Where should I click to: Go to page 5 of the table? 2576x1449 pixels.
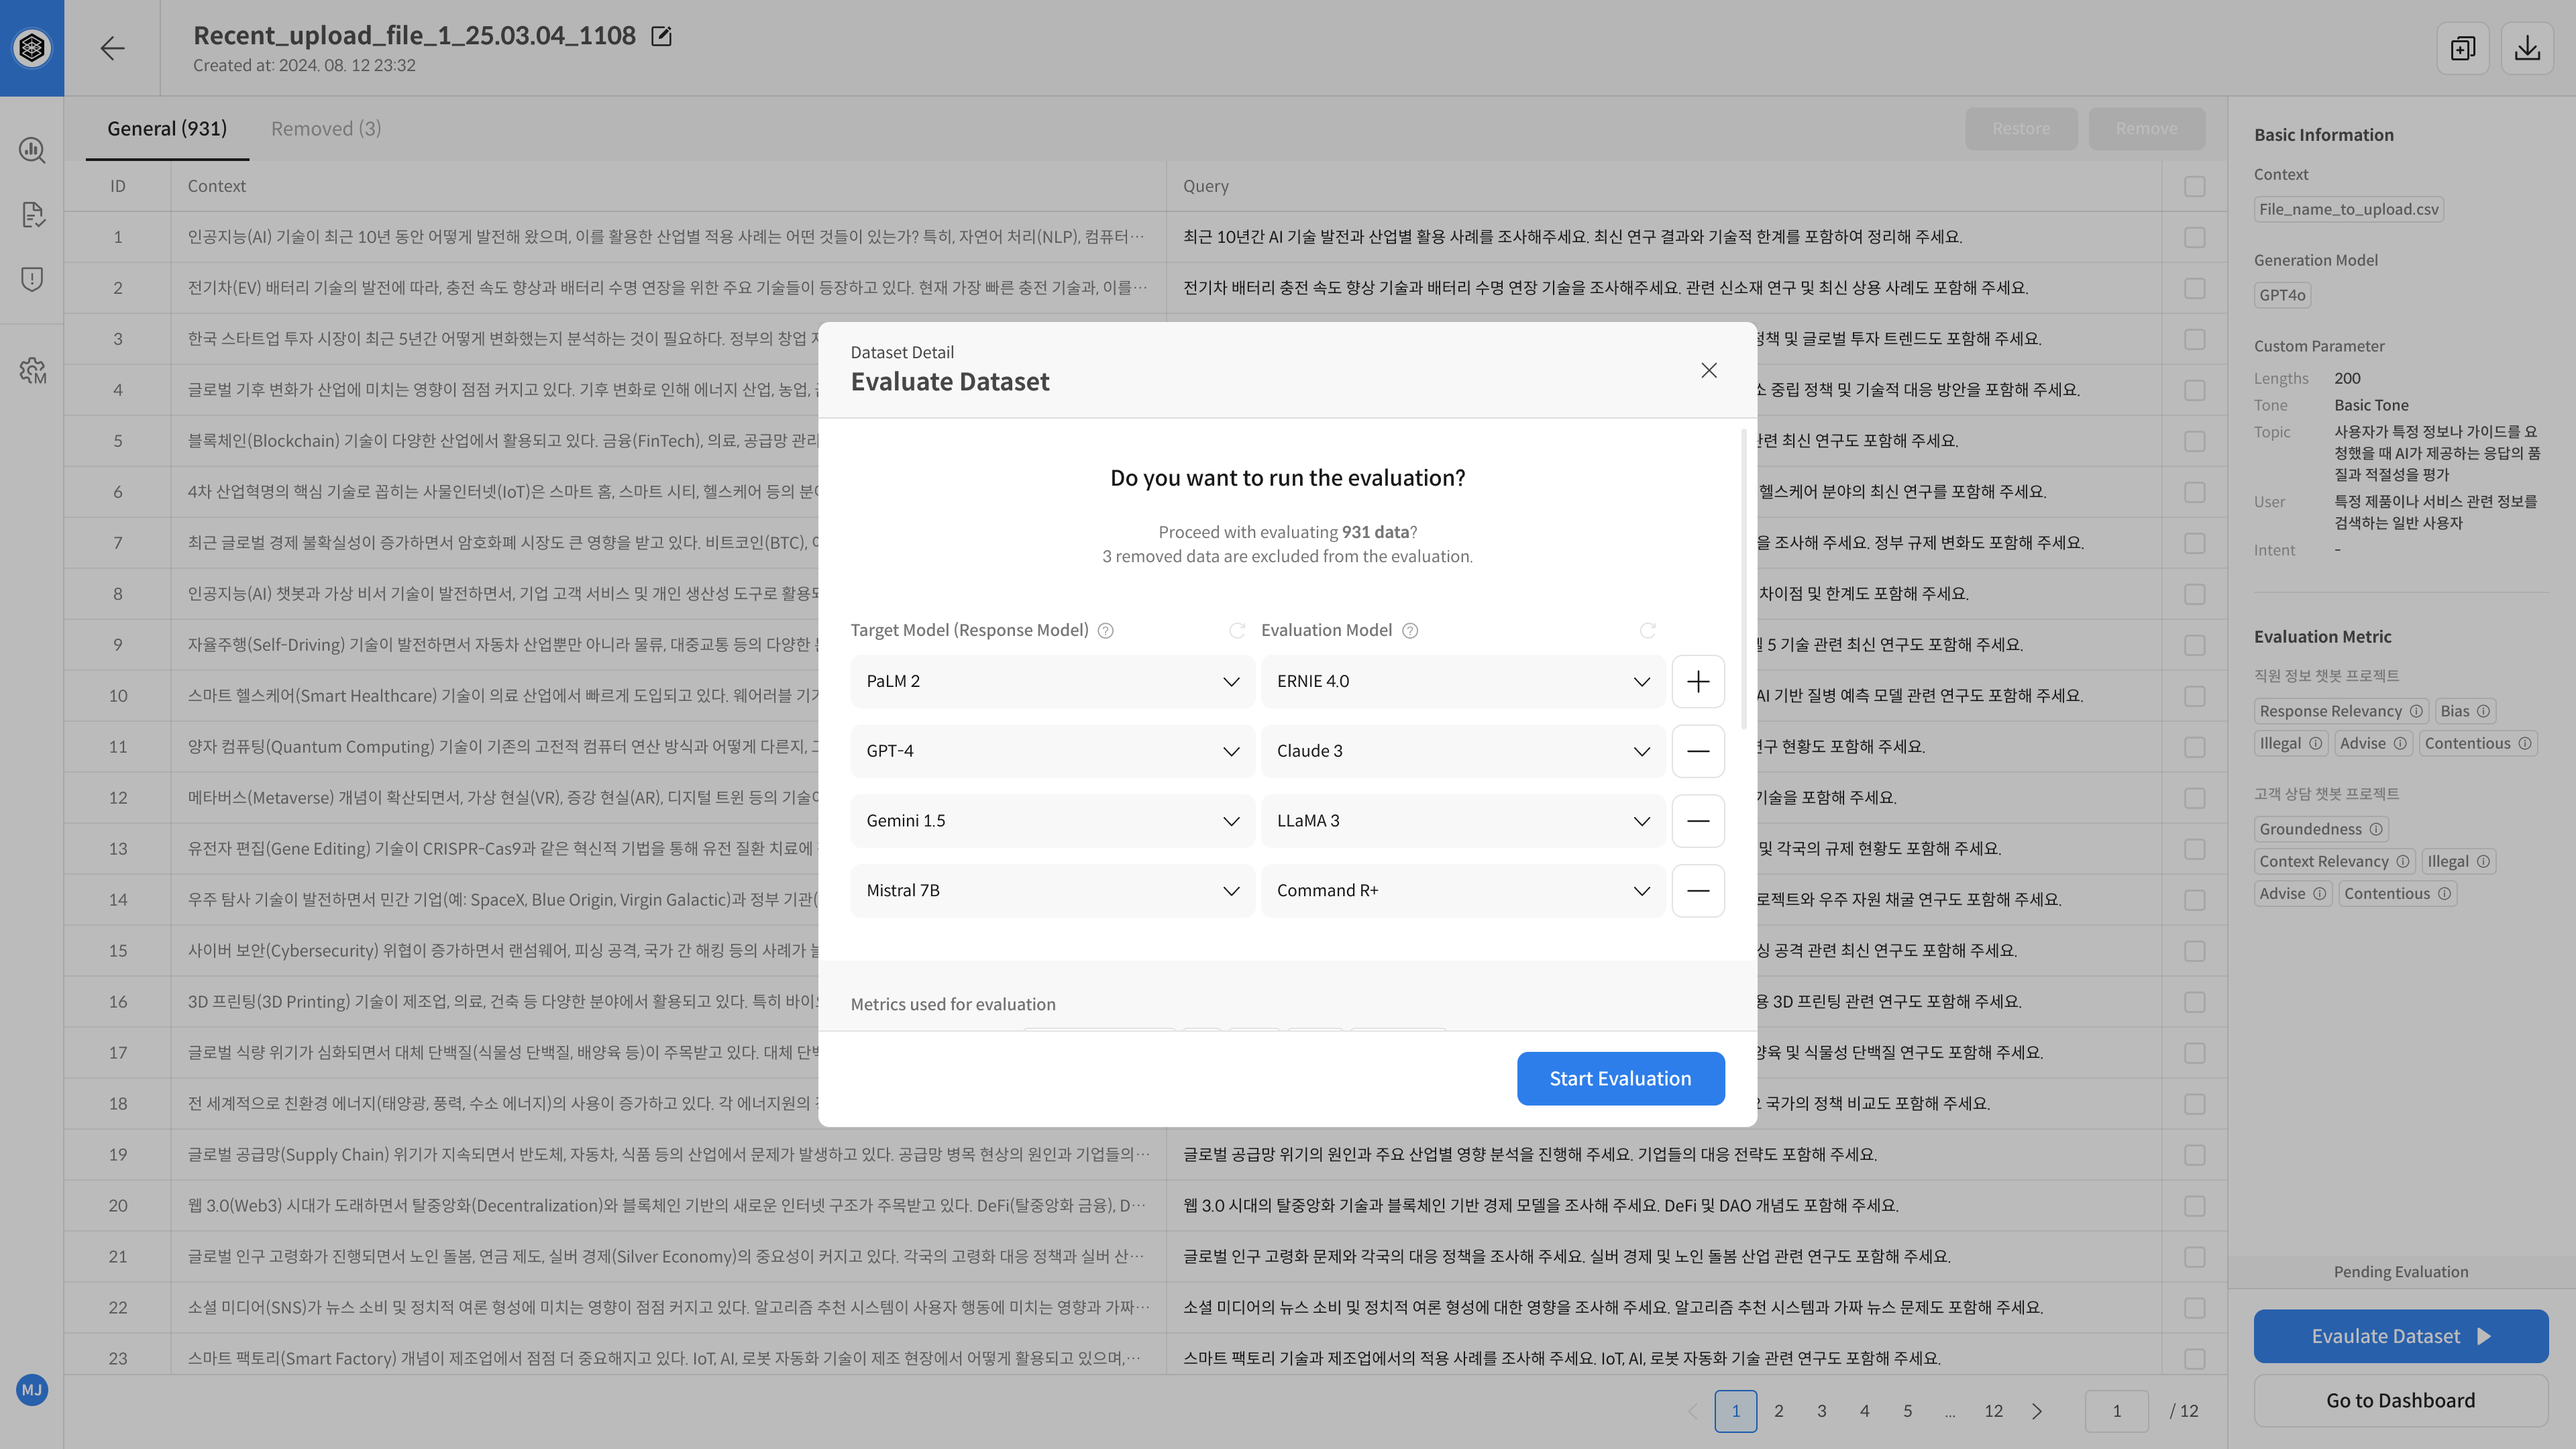[x=1908, y=1411]
